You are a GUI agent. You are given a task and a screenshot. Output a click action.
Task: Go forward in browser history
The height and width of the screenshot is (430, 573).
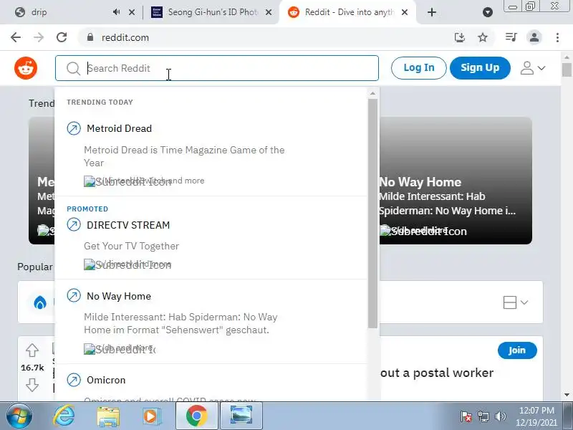(39, 37)
